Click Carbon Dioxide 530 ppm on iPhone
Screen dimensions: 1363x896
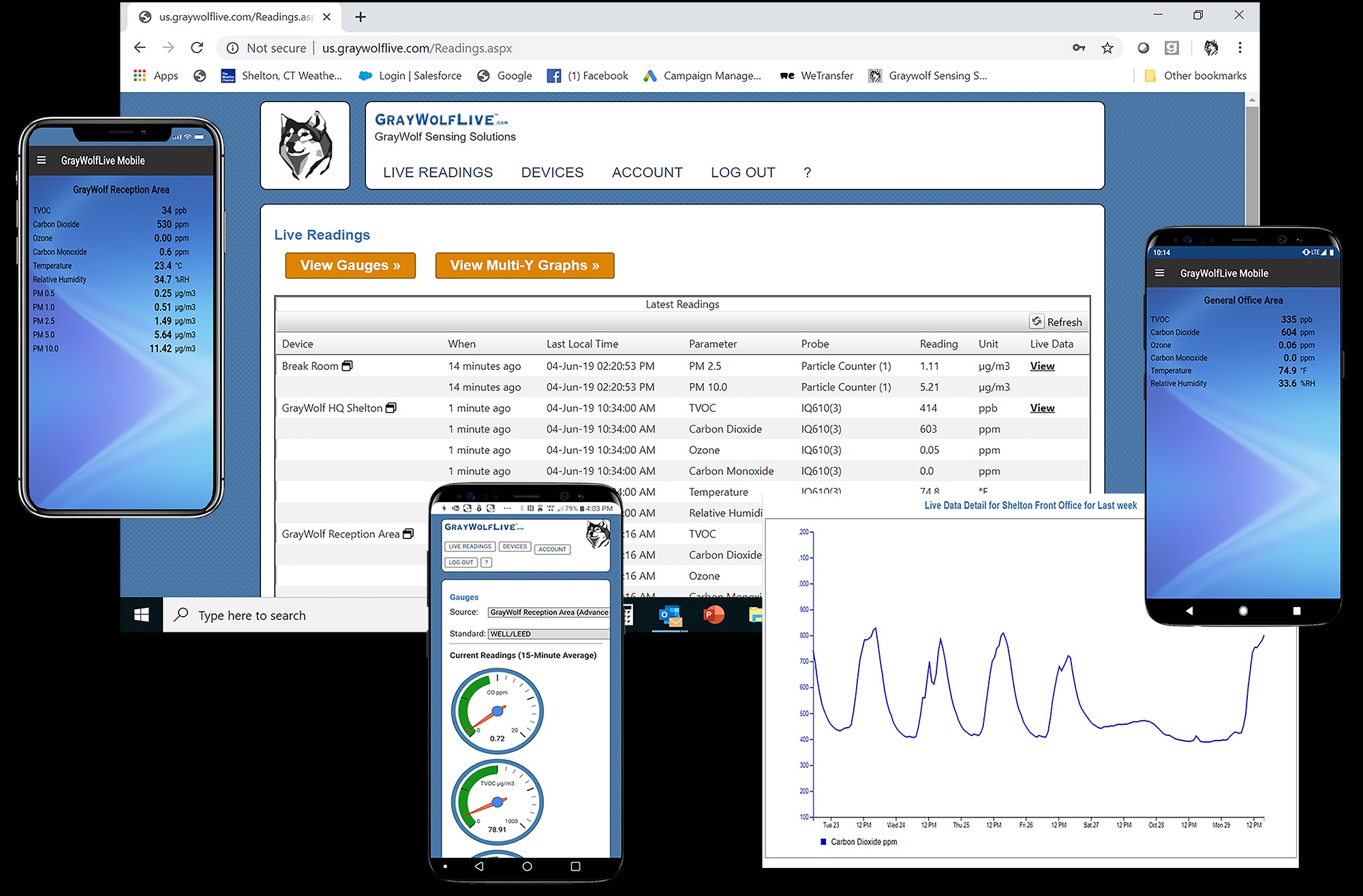point(111,224)
